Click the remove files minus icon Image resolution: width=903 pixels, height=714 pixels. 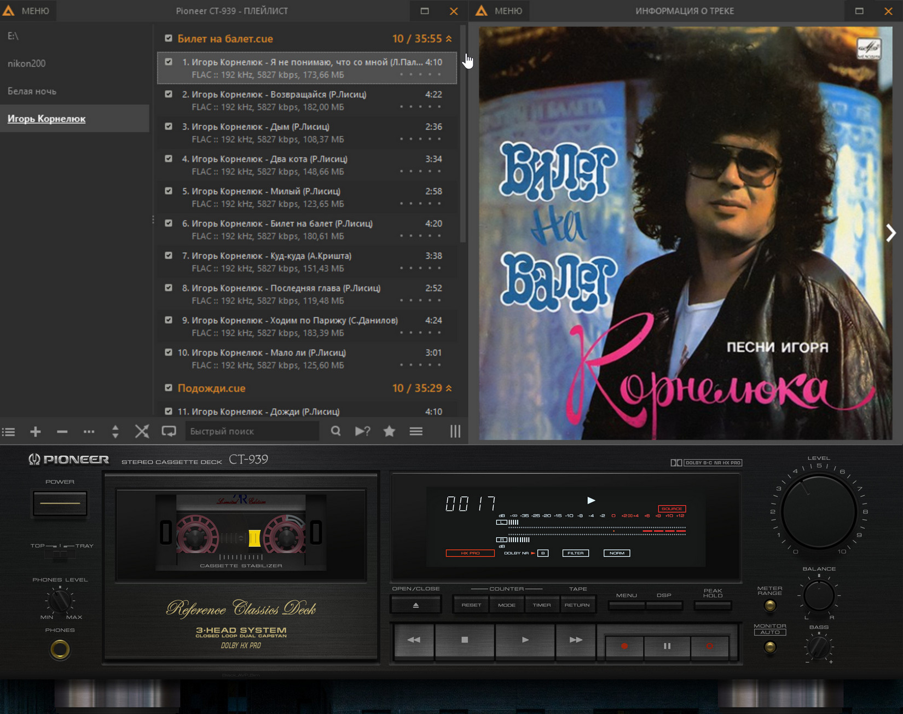62,432
